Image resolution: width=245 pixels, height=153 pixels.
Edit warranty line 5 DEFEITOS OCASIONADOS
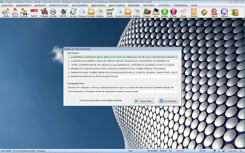pyautogui.click(x=123, y=73)
